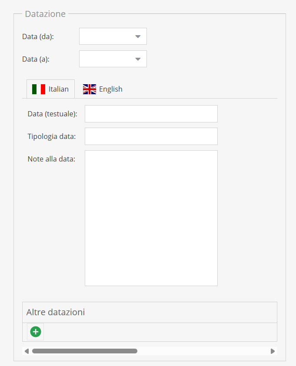The width and height of the screenshot is (296, 366).
Task: Click the empty scrollbar track right of thumb
Action: (x=203, y=351)
